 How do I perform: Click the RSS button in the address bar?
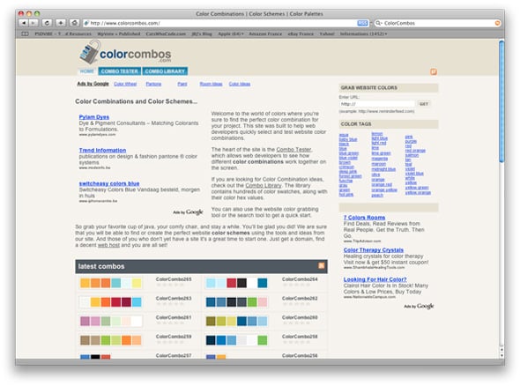[x=362, y=23]
